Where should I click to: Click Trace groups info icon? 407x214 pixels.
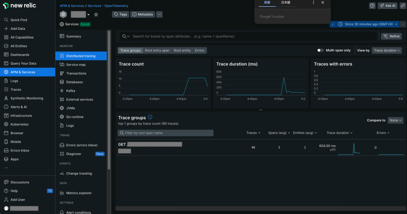click(150, 117)
